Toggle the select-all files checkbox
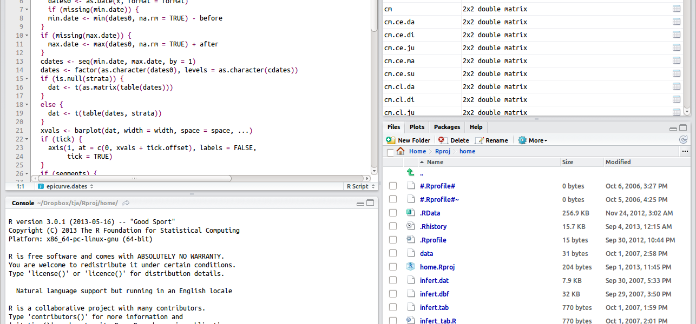This screenshot has height=324, width=696. 391,153
